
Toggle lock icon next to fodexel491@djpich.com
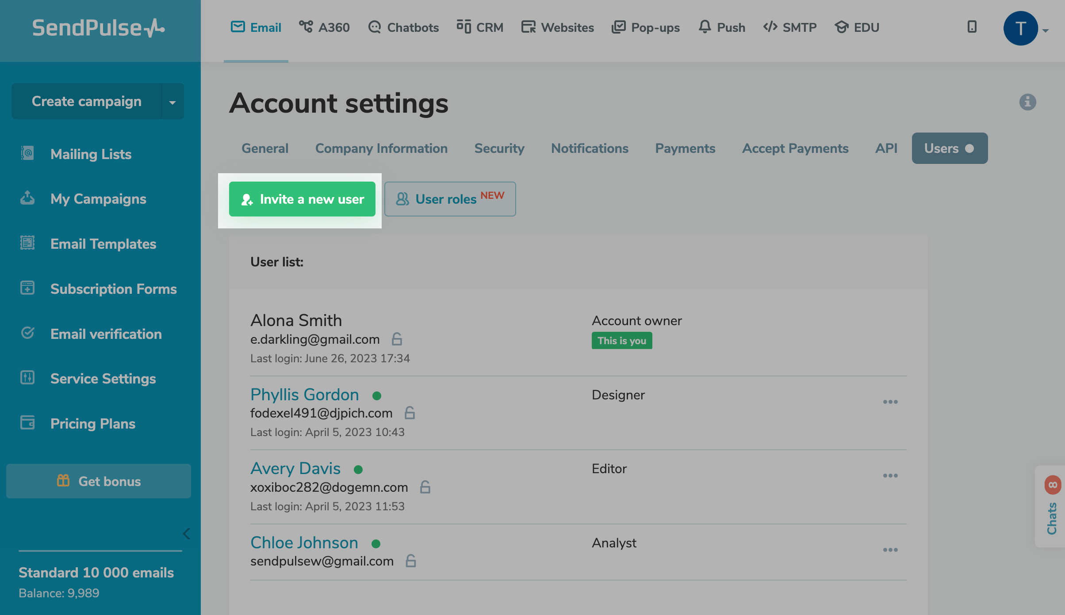point(410,413)
